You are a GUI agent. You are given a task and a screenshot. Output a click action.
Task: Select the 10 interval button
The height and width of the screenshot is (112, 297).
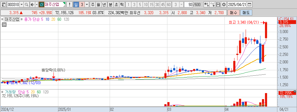146,5
